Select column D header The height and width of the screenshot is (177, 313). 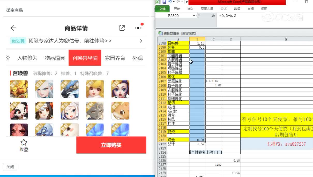pos(231,39)
